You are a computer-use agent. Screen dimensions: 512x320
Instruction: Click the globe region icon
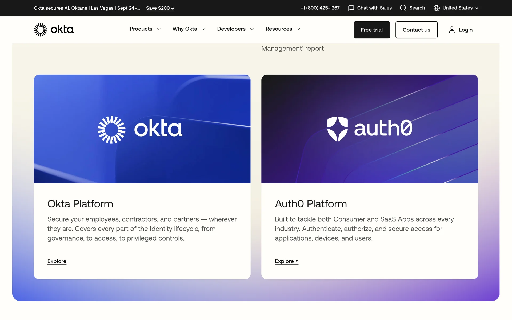(437, 8)
